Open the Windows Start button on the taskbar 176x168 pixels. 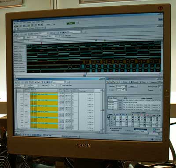click(x=18, y=134)
